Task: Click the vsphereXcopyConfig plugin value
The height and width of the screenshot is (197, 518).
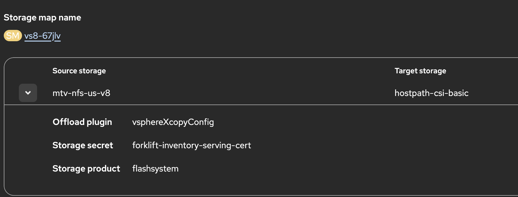Action: (173, 122)
